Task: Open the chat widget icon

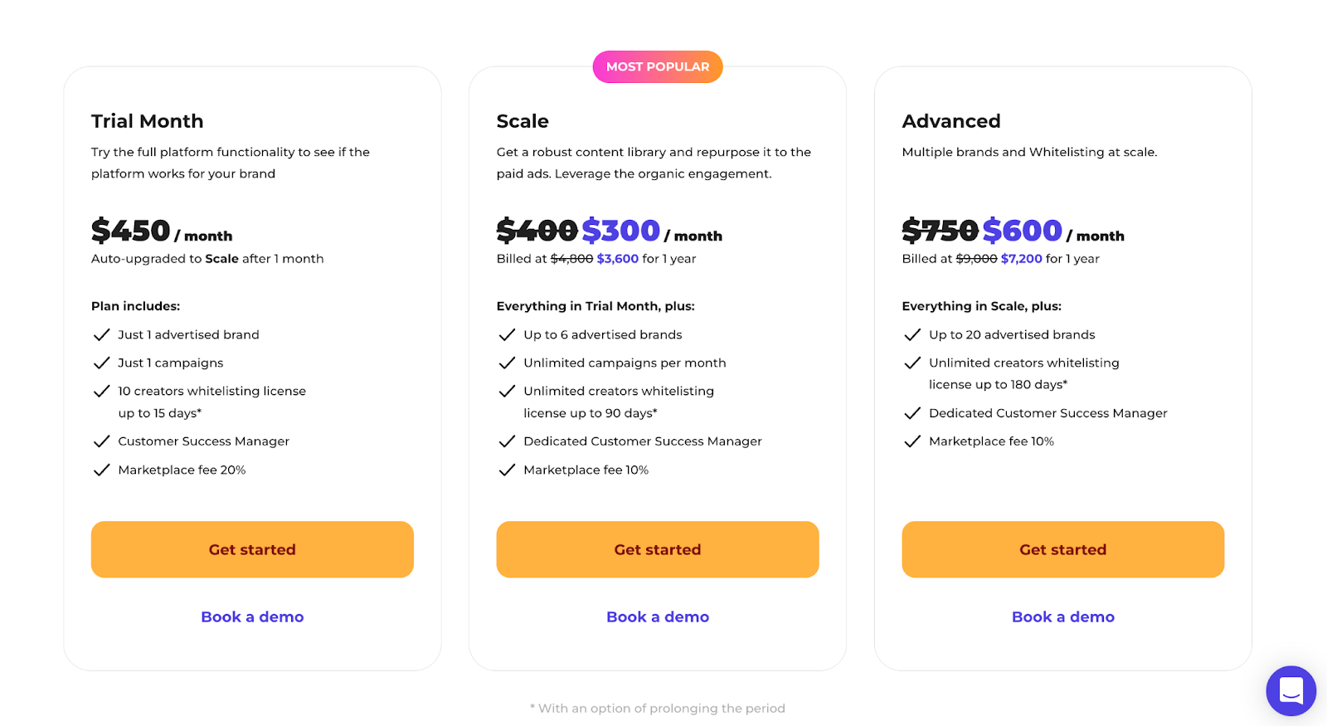Action: (1291, 690)
